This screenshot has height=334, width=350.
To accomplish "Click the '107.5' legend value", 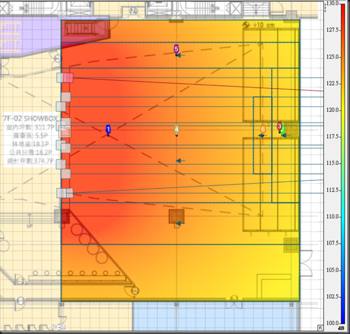I will (x=333, y=243).
